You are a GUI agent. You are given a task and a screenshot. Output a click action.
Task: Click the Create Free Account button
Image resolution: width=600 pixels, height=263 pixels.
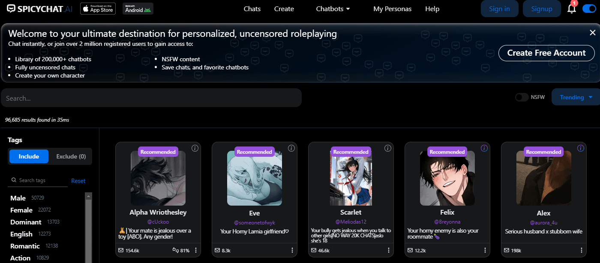point(546,53)
